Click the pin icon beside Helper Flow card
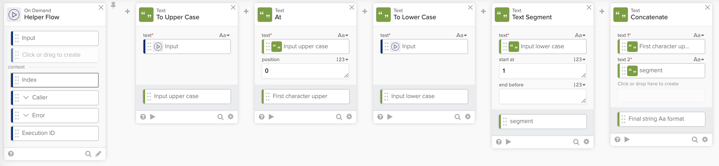This screenshot has height=166, width=719. click(113, 5)
